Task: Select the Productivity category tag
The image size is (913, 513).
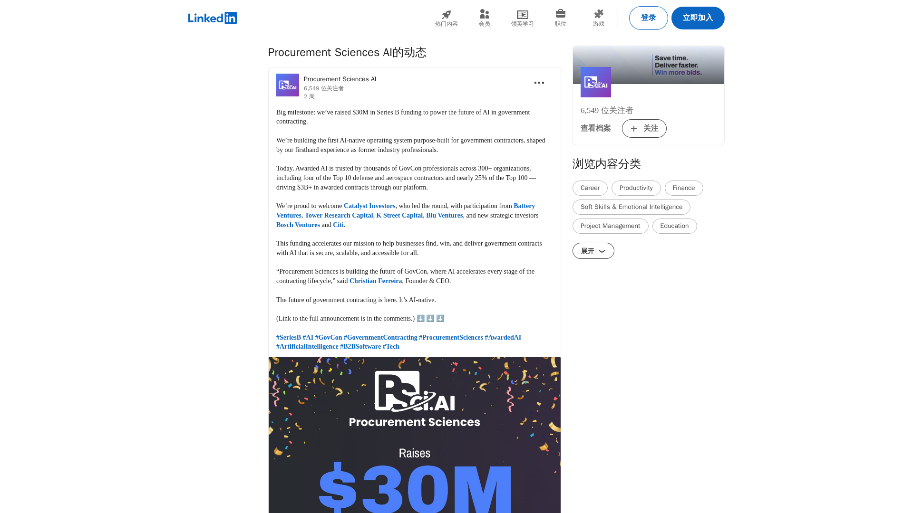Action: tap(636, 188)
